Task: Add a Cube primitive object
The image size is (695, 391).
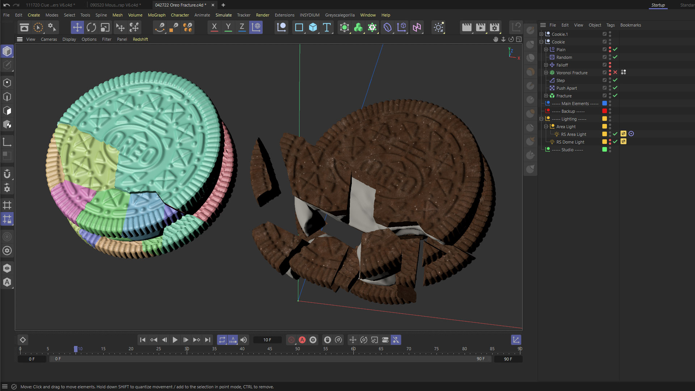Action: (x=313, y=28)
